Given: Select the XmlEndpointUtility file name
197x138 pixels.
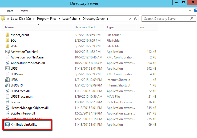Looking at the screenshot, I should coord(24,125).
